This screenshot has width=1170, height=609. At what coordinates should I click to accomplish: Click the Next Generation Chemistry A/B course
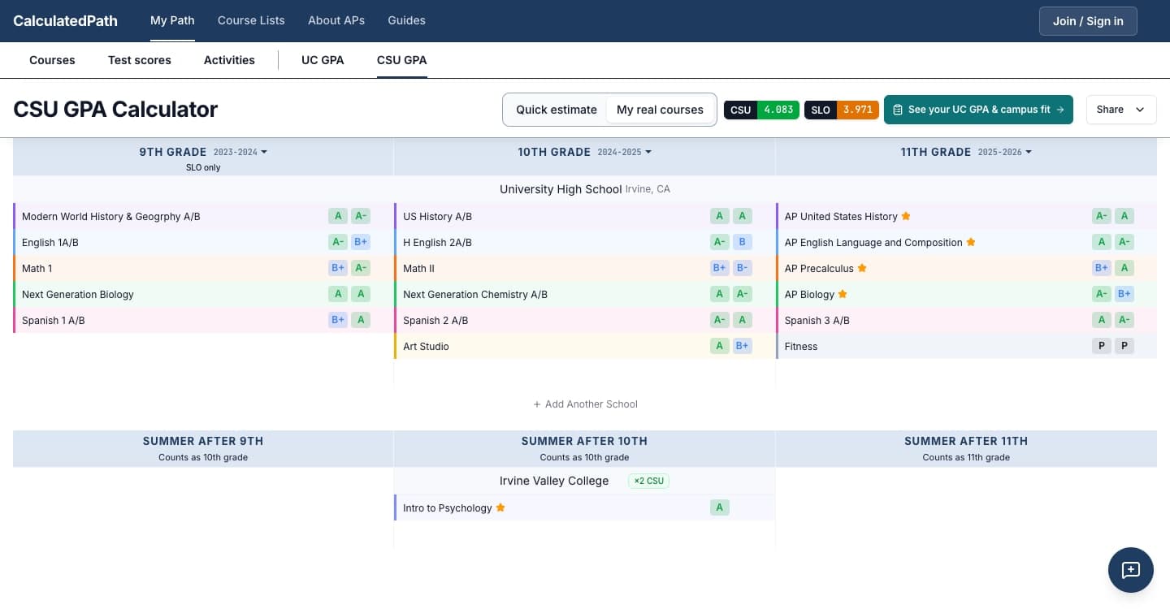coord(475,295)
